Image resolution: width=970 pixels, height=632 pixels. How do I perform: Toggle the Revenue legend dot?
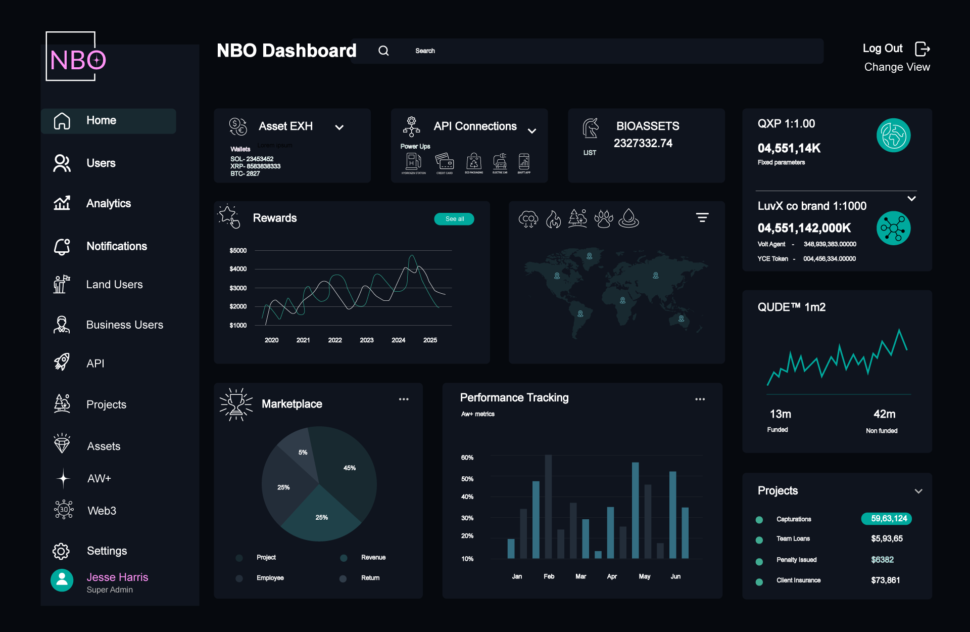click(344, 558)
